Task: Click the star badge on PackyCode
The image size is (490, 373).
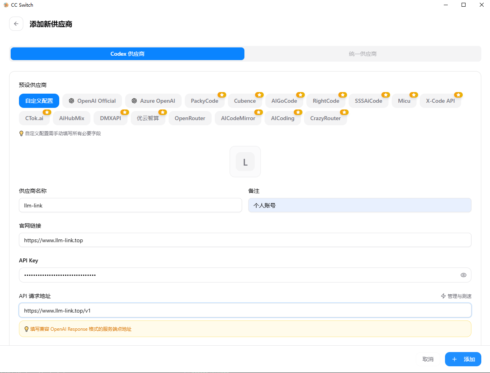Action: 222,95
